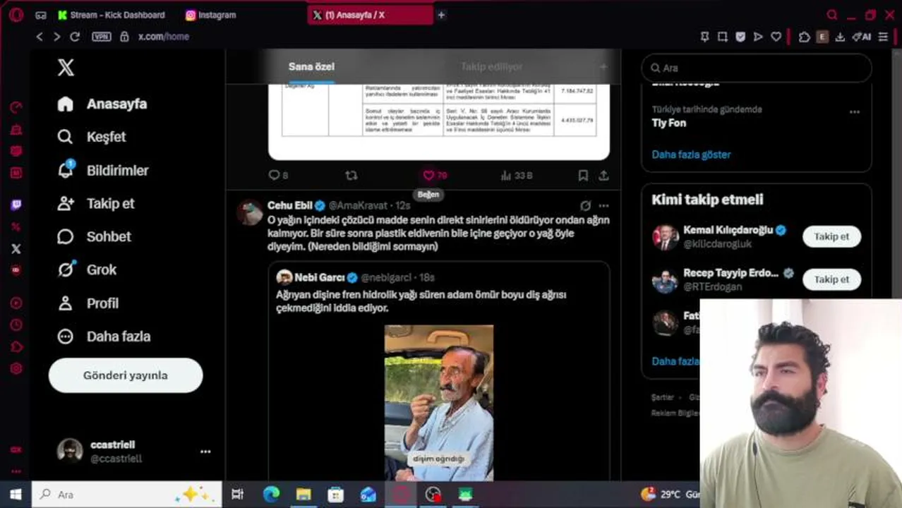Click the X logo above Anasayfa

(66, 68)
